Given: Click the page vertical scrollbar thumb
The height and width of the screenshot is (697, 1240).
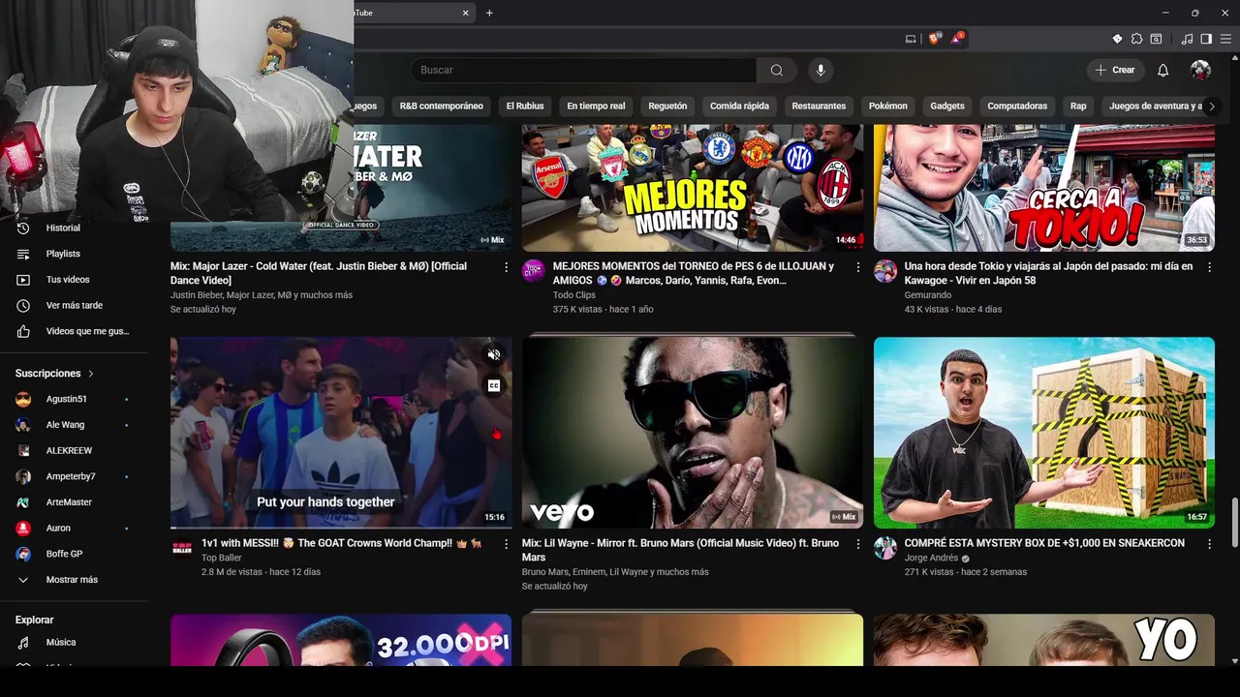Looking at the screenshot, I should (1233, 523).
